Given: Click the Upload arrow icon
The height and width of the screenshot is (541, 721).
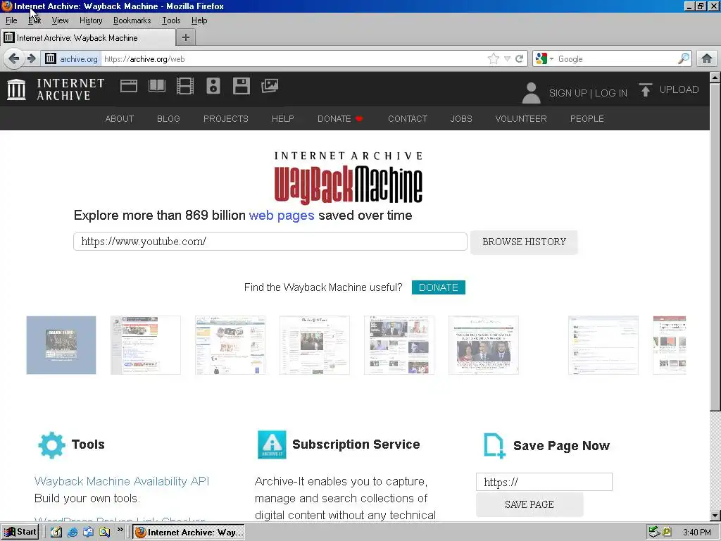Looking at the screenshot, I should (x=646, y=89).
